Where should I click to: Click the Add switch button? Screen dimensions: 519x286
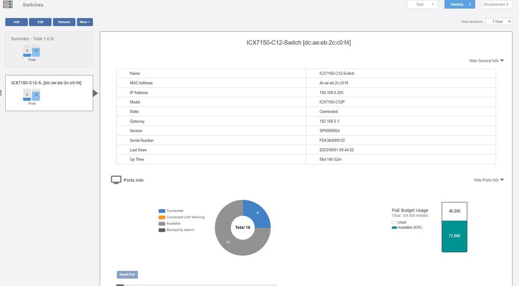pyautogui.click(x=16, y=22)
